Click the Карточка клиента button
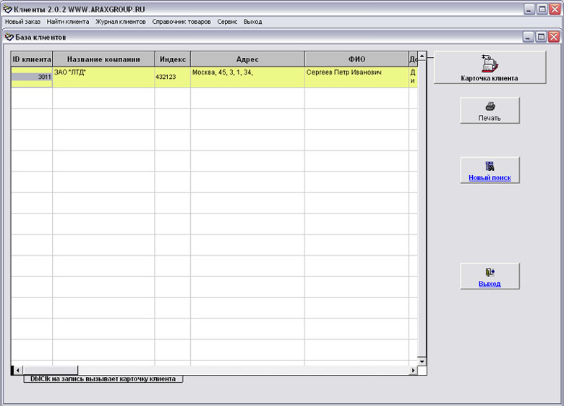This screenshot has height=406, width=564. pyautogui.click(x=490, y=68)
